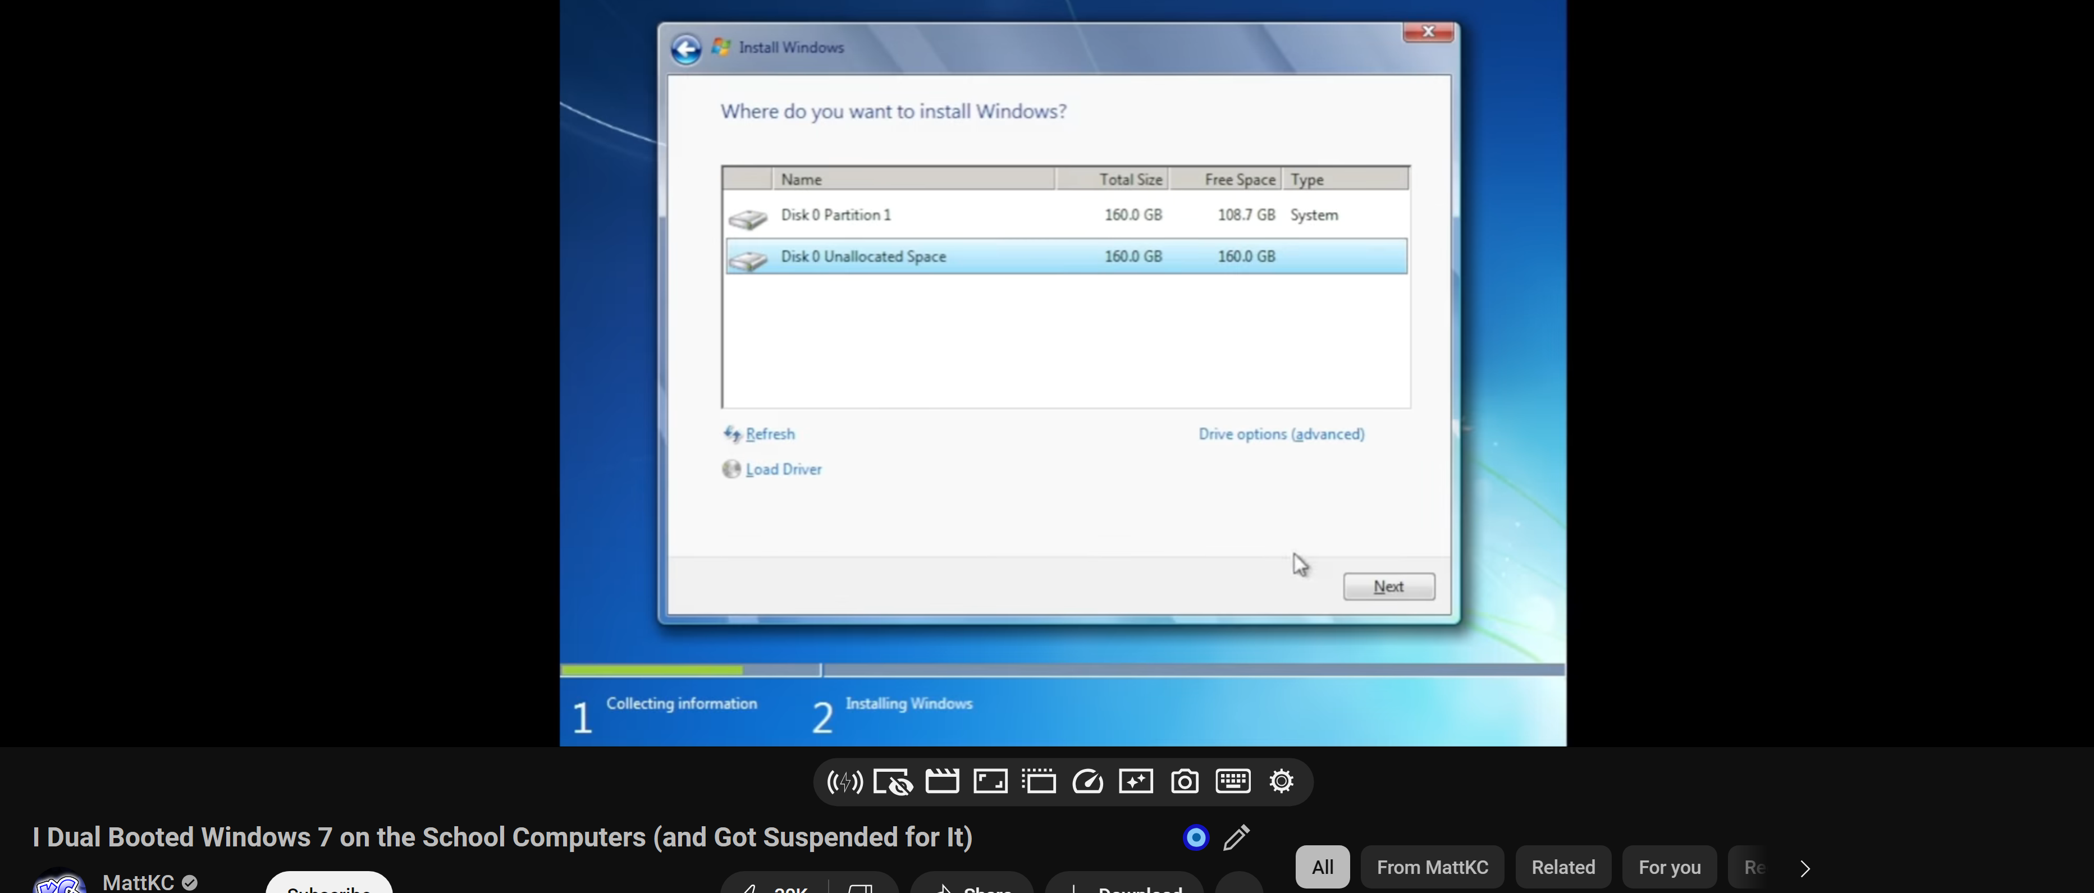Click the verified badge next to MattKC
Image resolution: width=2094 pixels, height=893 pixels.
click(x=189, y=882)
